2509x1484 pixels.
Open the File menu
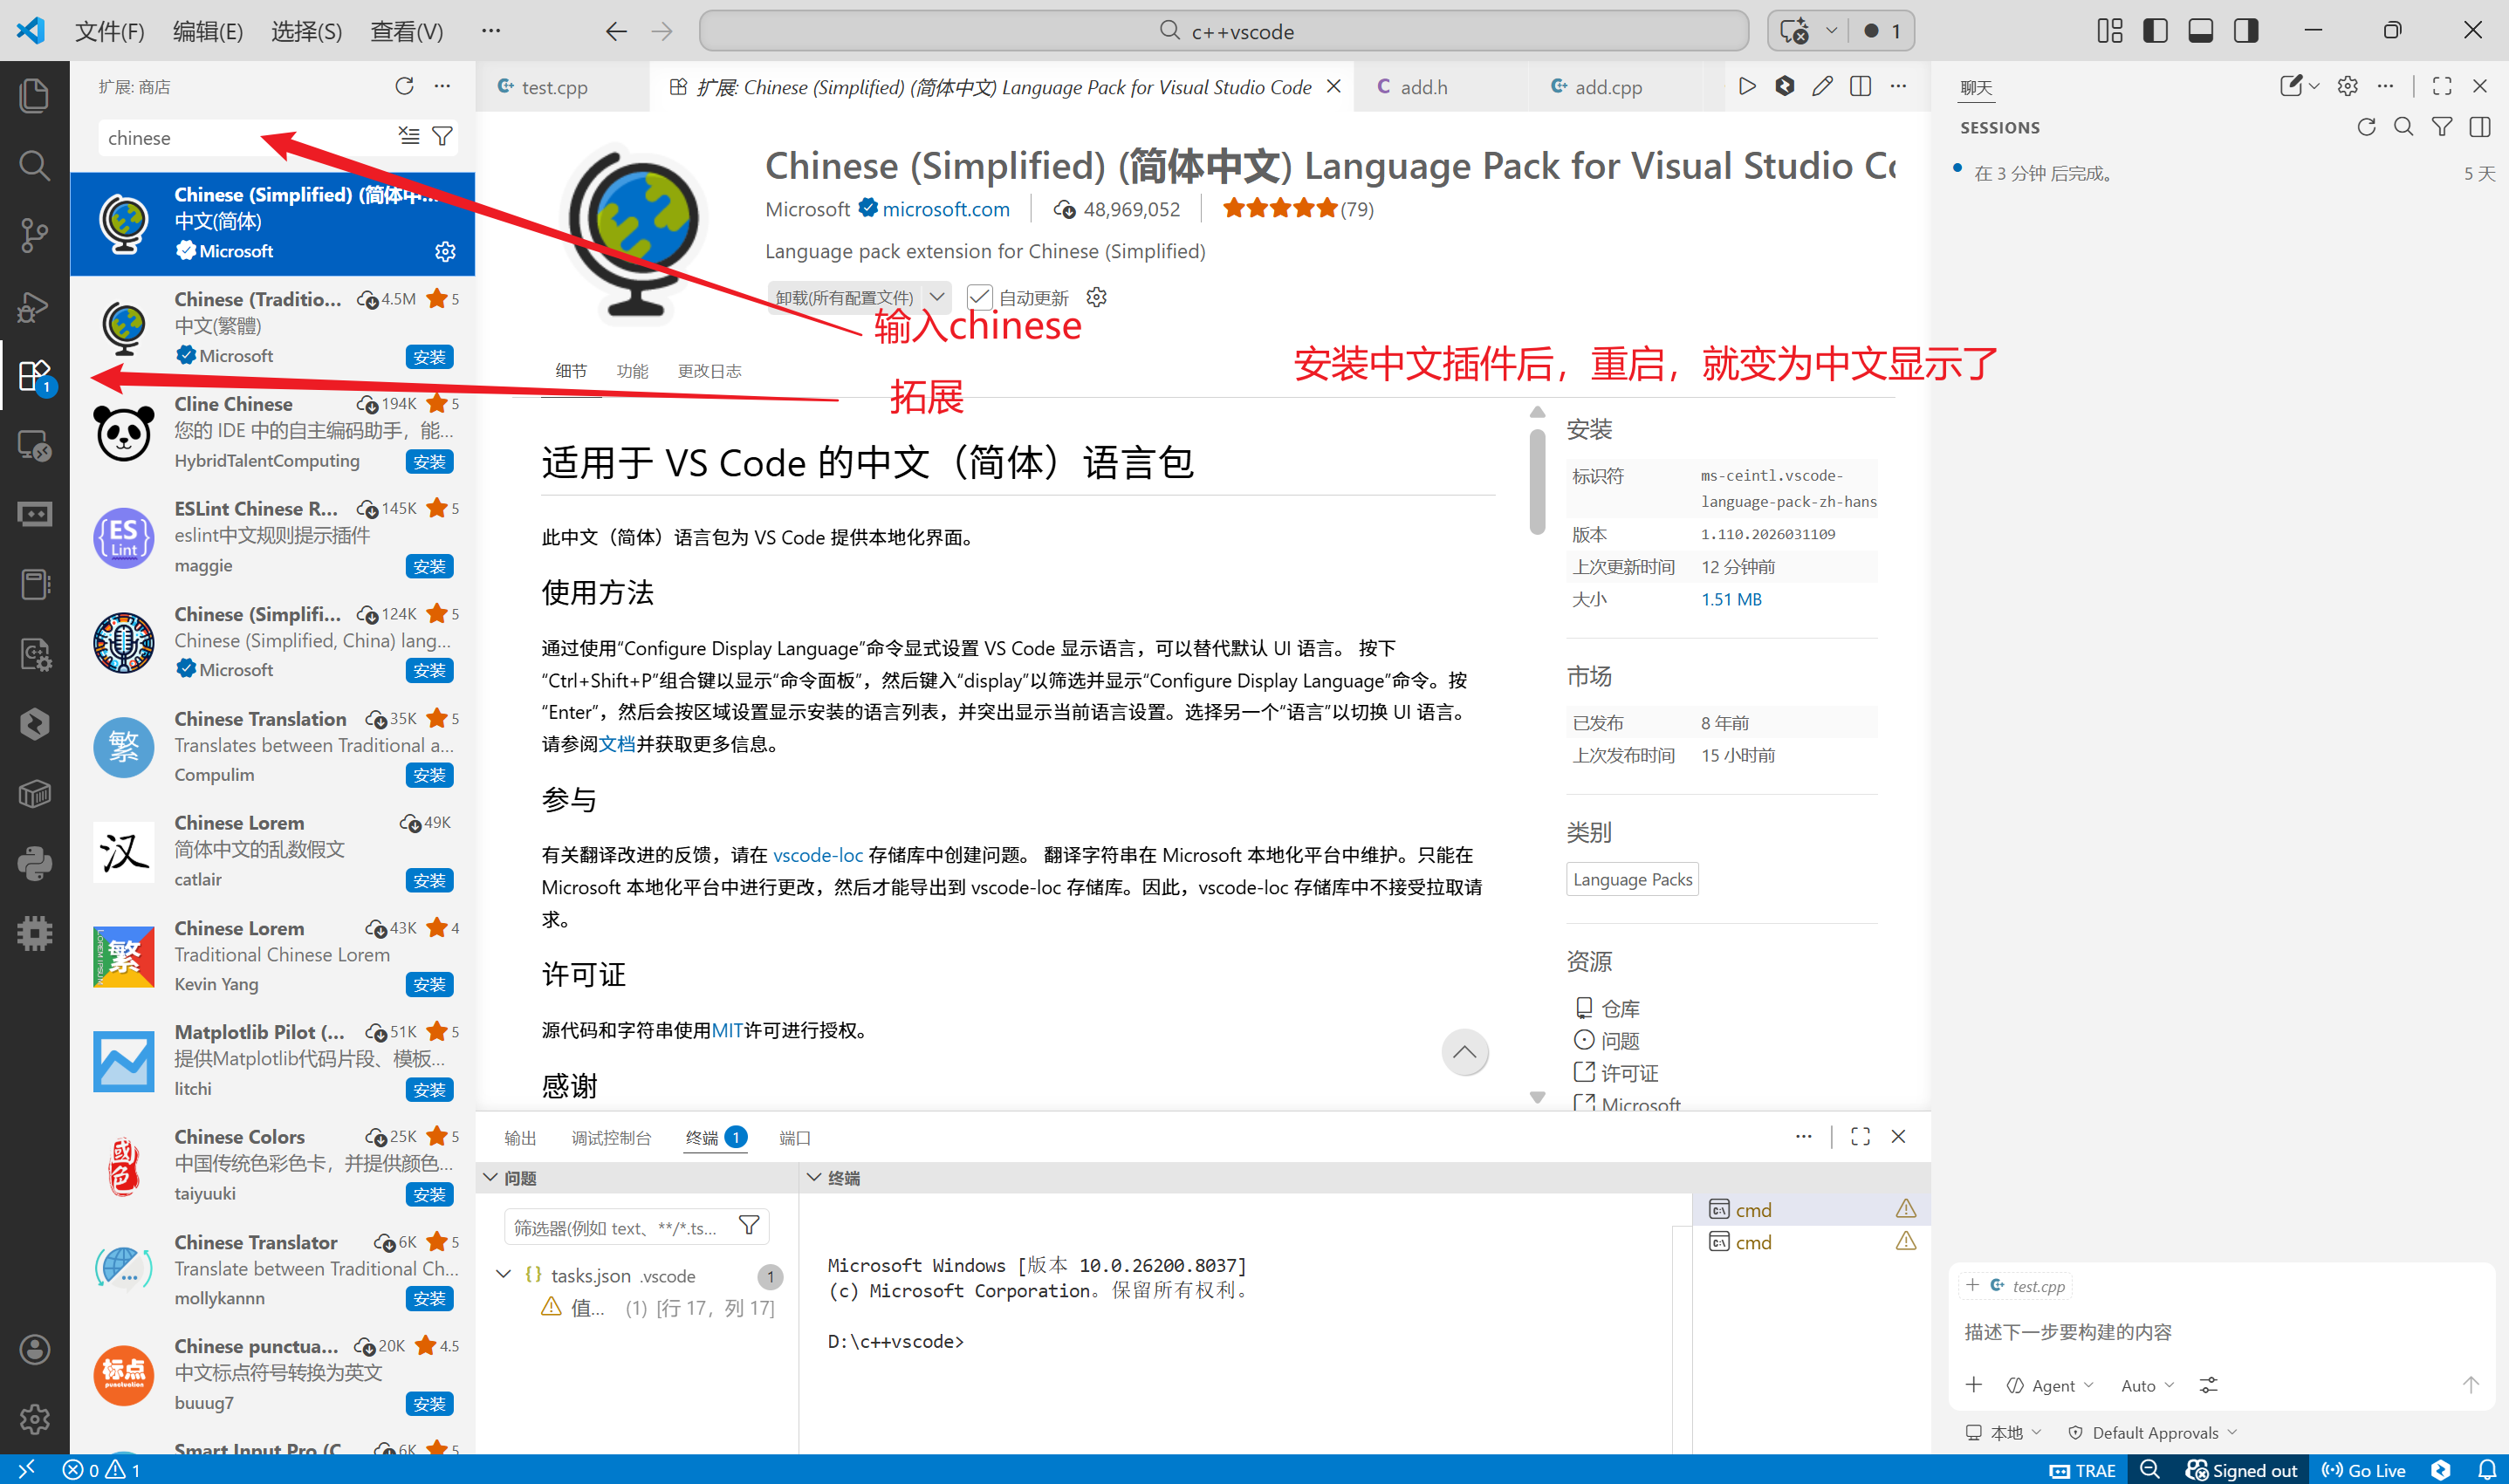(110, 31)
